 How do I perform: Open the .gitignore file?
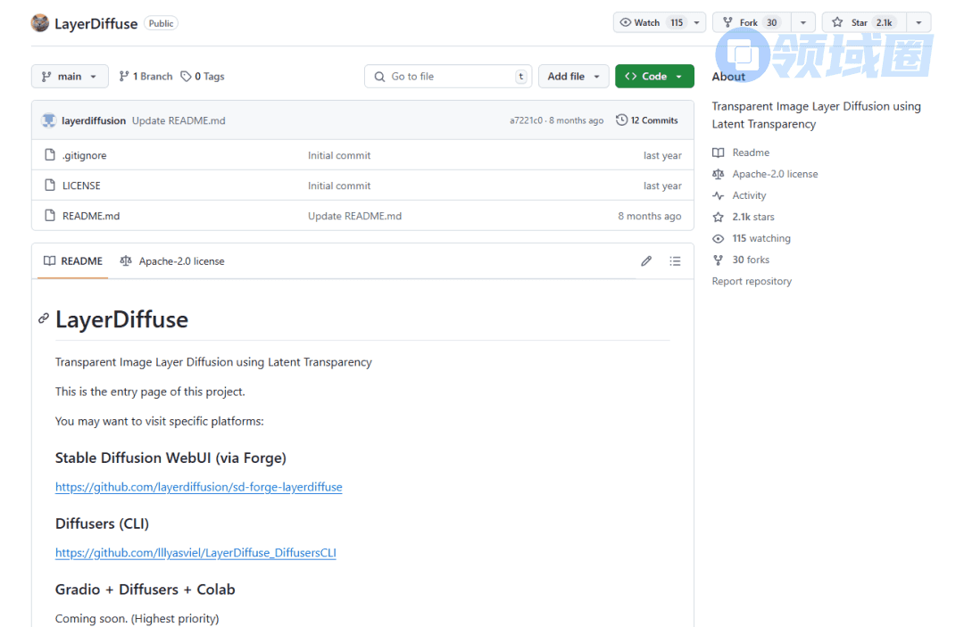coord(84,155)
